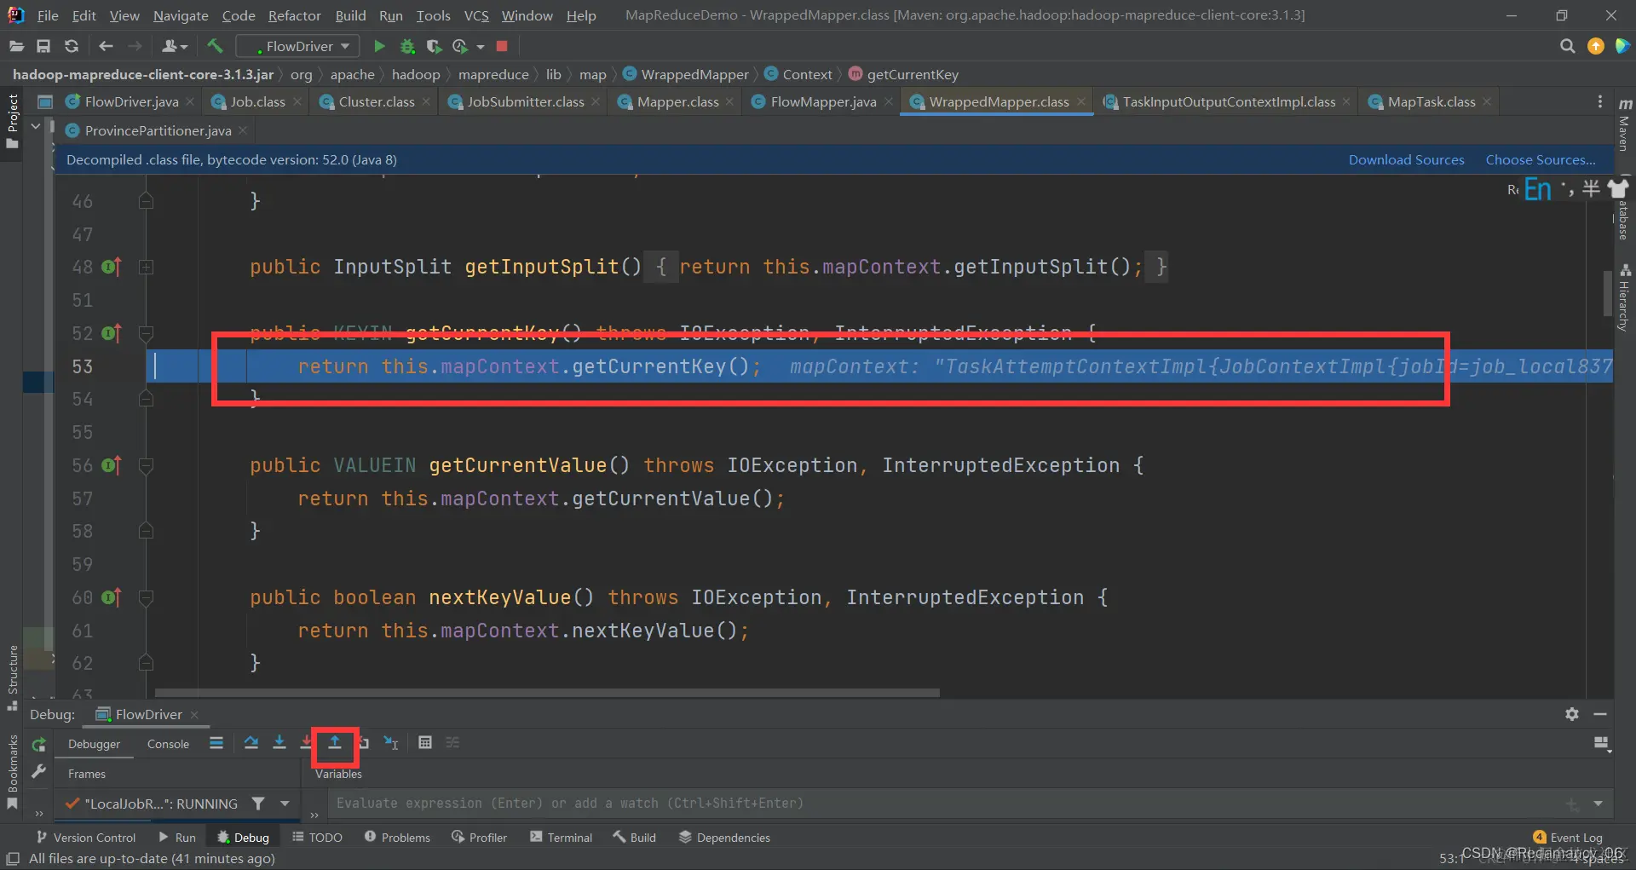The image size is (1636, 870).
Task: Click the orange update arrow icon
Action: click(x=1596, y=46)
